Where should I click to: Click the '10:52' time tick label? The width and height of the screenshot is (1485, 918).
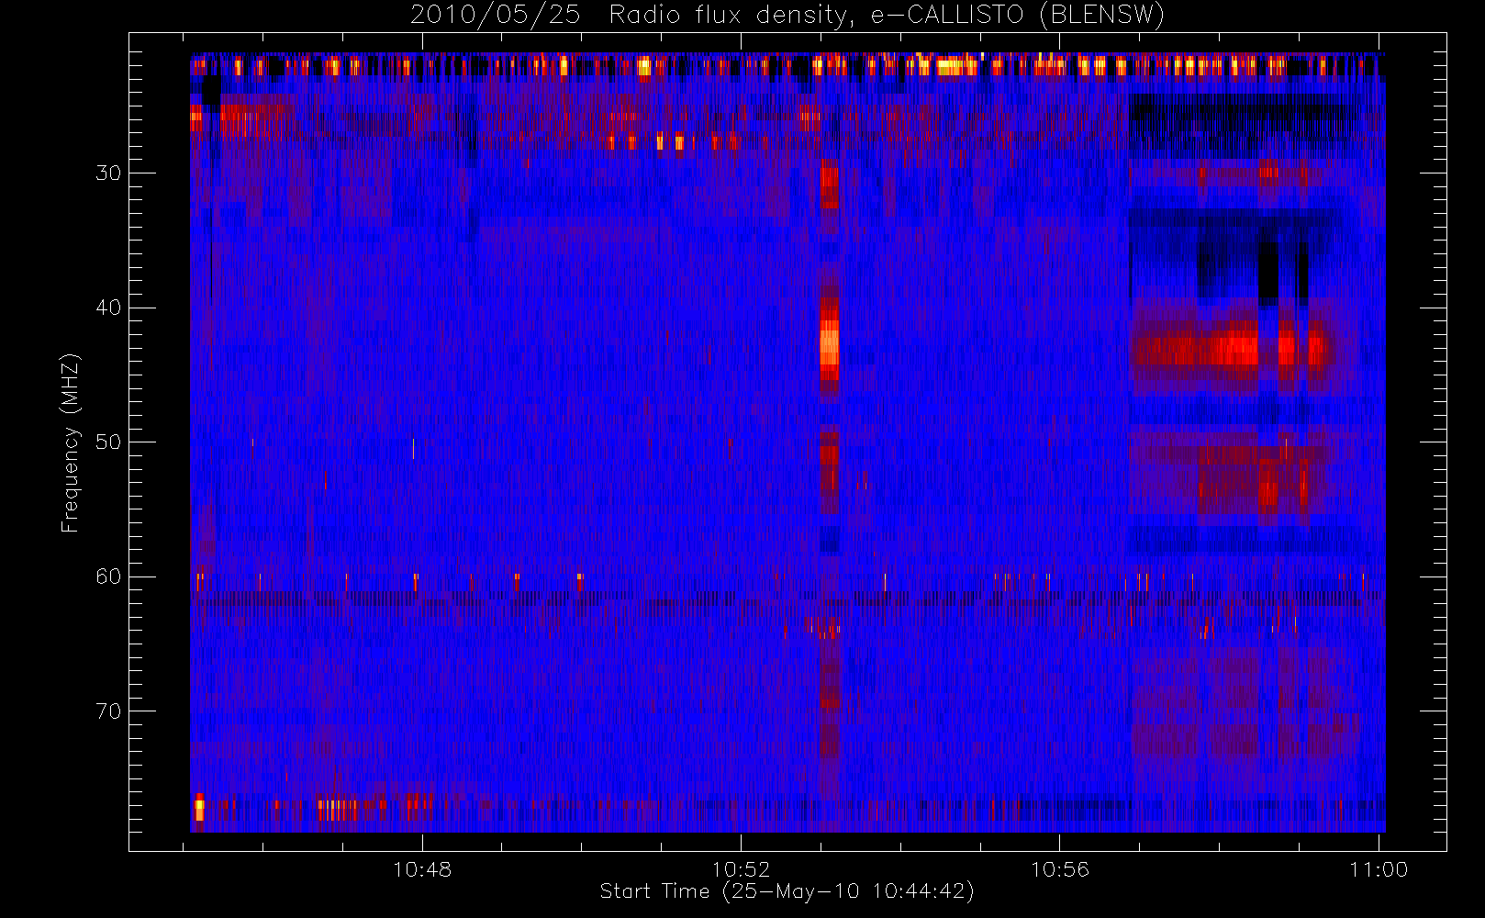click(x=742, y=869)
